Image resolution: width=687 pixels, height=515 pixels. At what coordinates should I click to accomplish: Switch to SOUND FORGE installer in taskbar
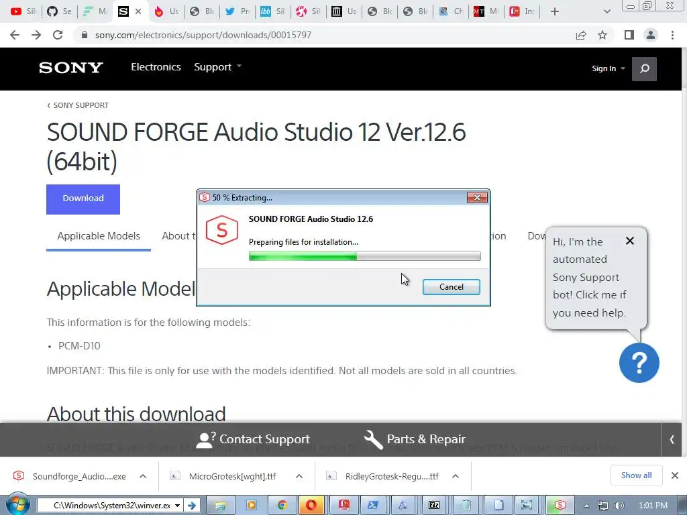point(560,506)
